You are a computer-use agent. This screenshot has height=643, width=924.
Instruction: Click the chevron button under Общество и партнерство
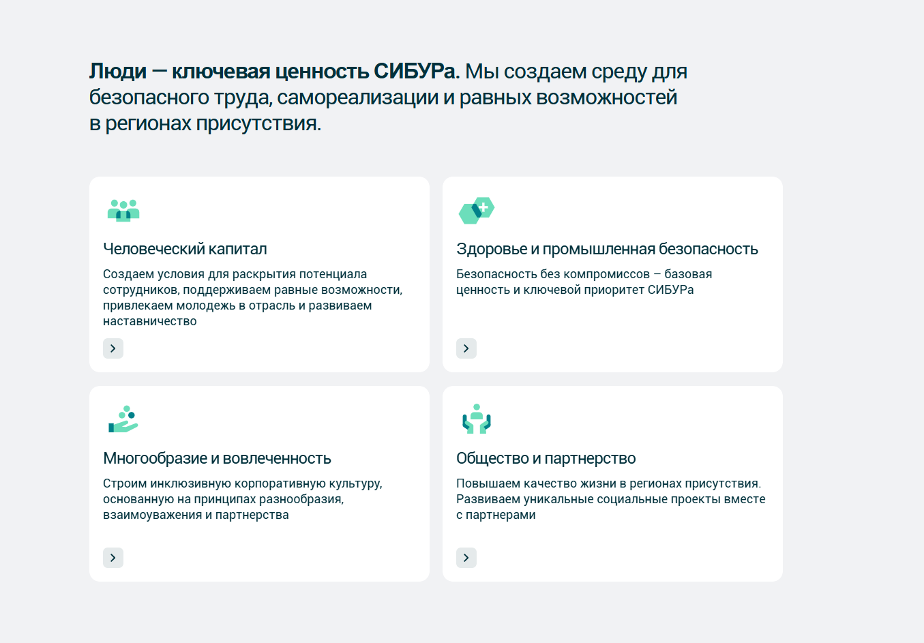click(x=466, y=558)
